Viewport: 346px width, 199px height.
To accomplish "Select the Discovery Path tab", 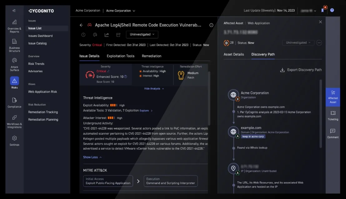I will click(x=263, y=54).
